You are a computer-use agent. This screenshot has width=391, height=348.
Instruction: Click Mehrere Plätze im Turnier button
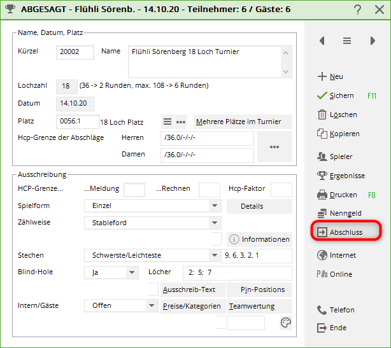tap(242, 122)
